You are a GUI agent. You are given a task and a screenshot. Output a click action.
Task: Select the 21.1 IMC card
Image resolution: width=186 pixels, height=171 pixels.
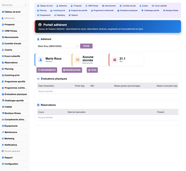[127, 60]
